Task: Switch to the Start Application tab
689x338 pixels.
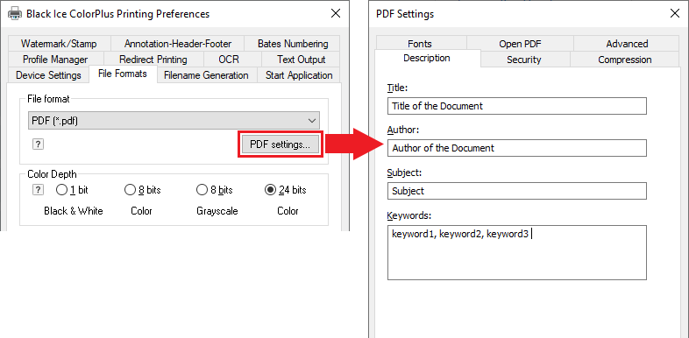Action: point(299,75)
